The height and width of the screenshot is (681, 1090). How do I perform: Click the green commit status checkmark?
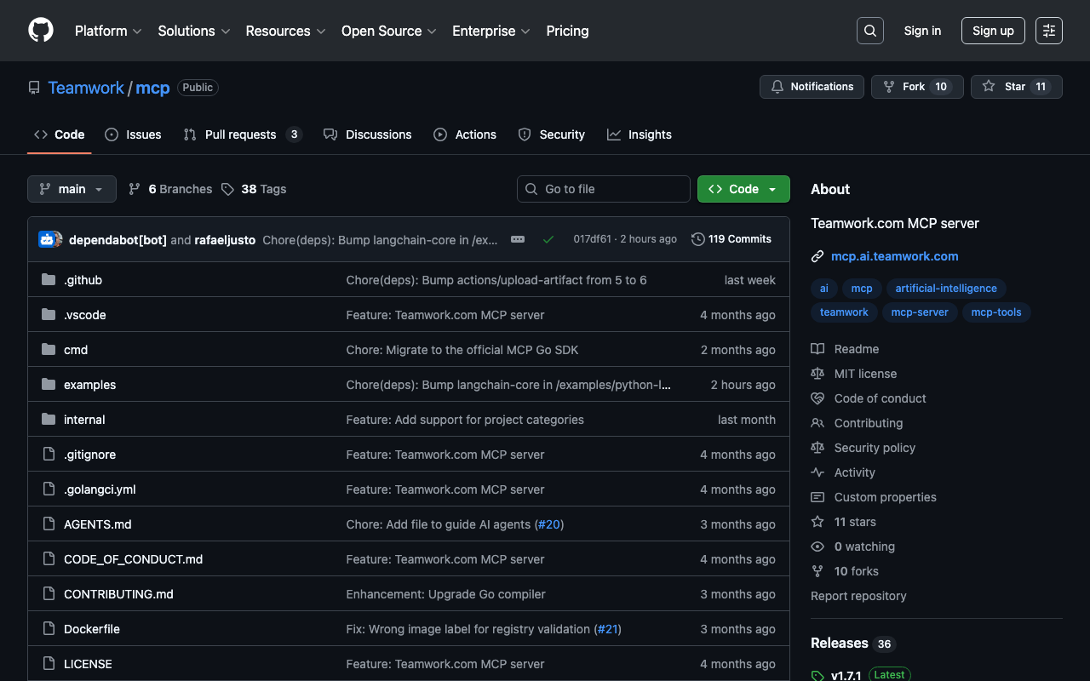coord(548,239)
